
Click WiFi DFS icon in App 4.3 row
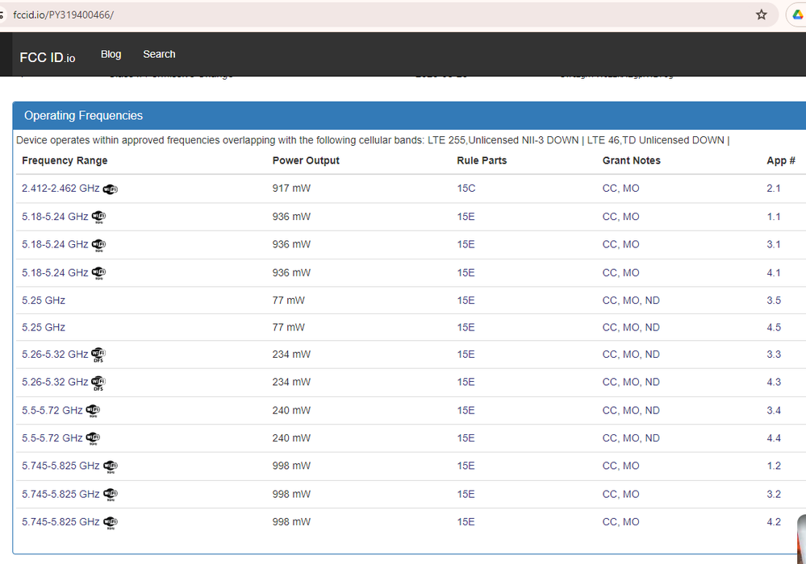(x=98, y=383)
